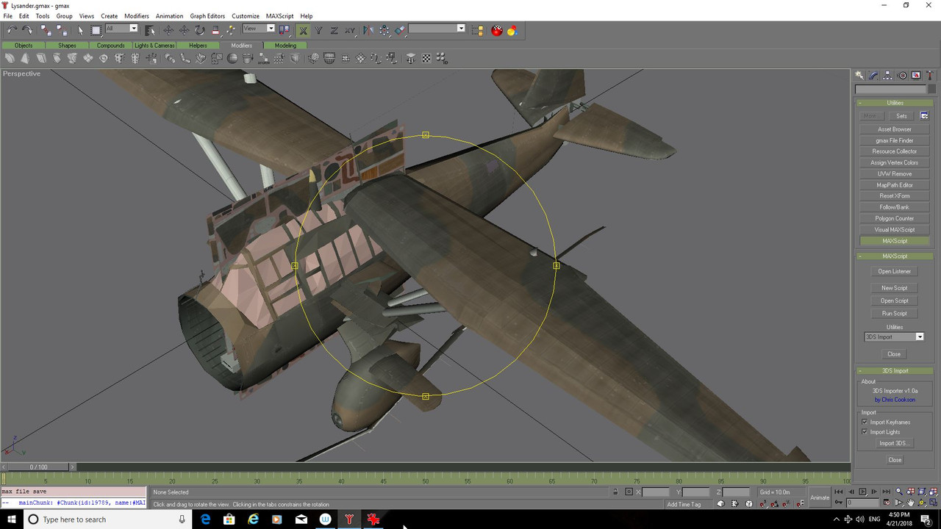The width and height of the screenshot is (941, 529).
Task: Click the Run Script button
Action: (895, 314)
